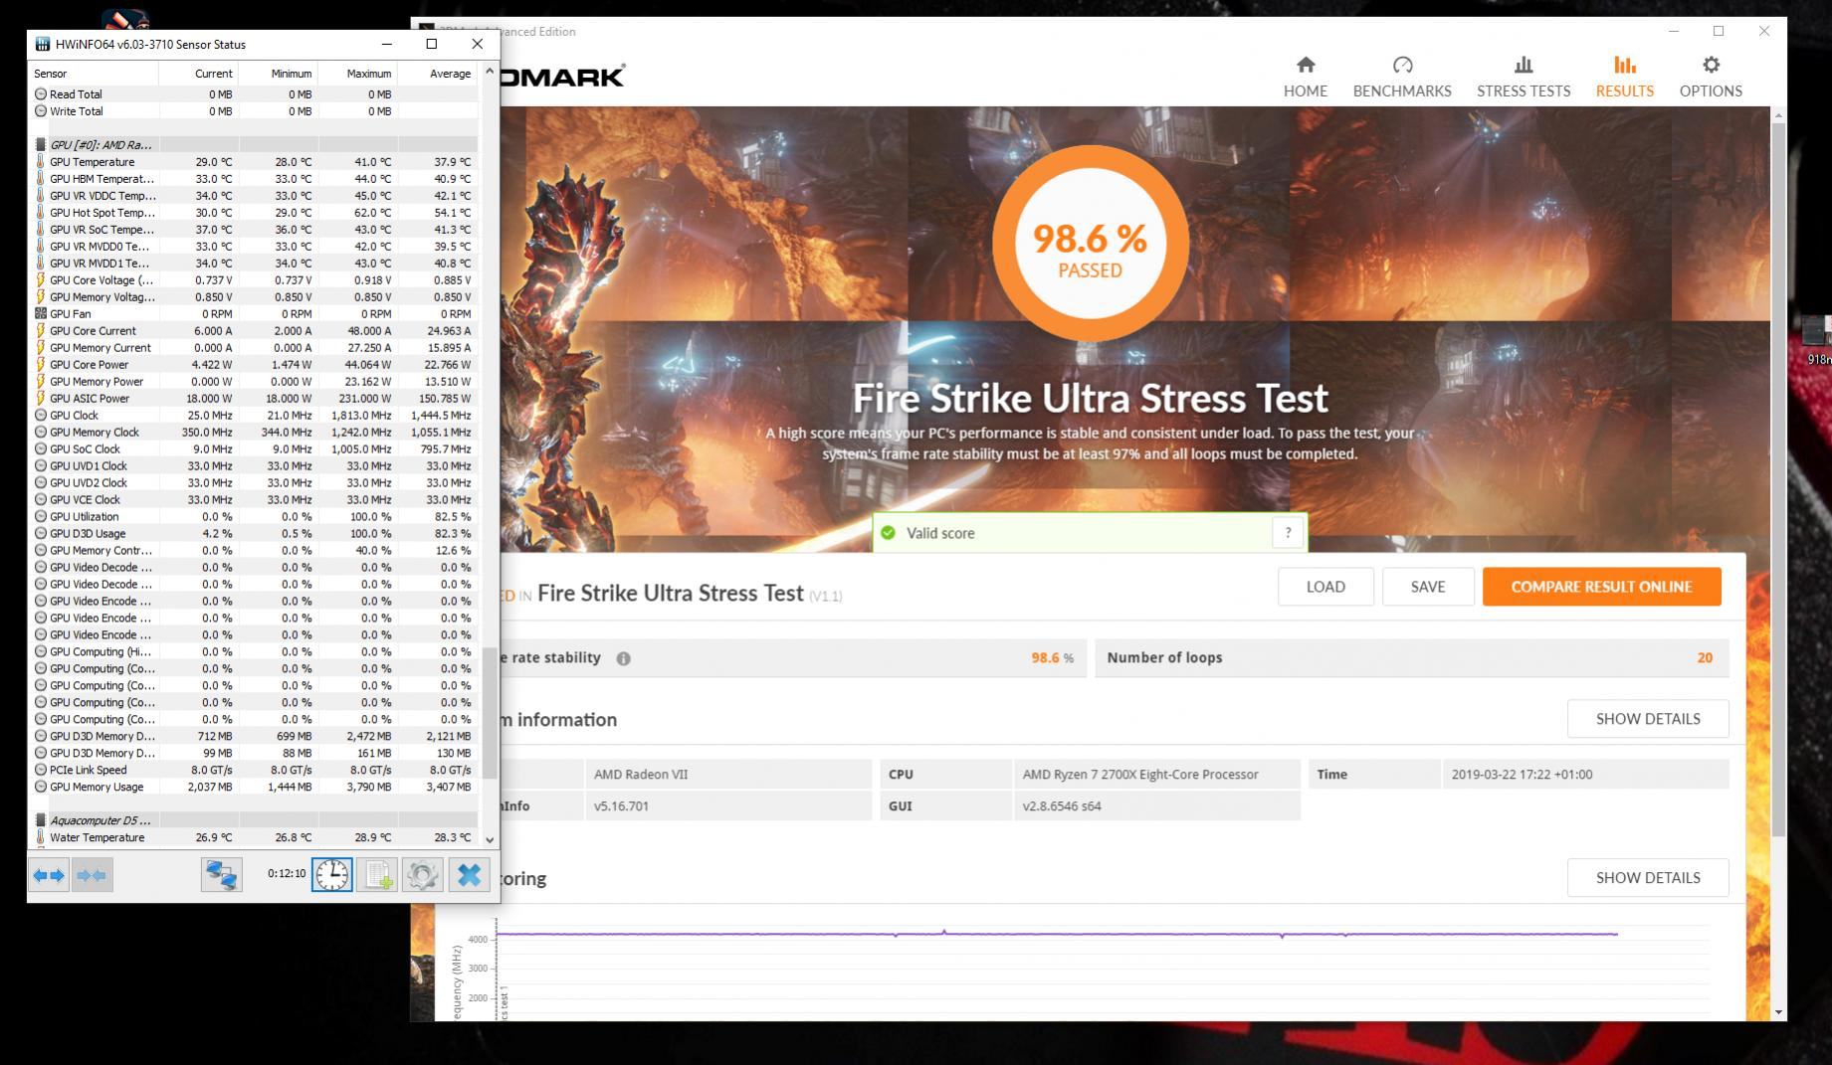Click the Maximum column header
The image size is (1832, 1065).
[357, 74]
